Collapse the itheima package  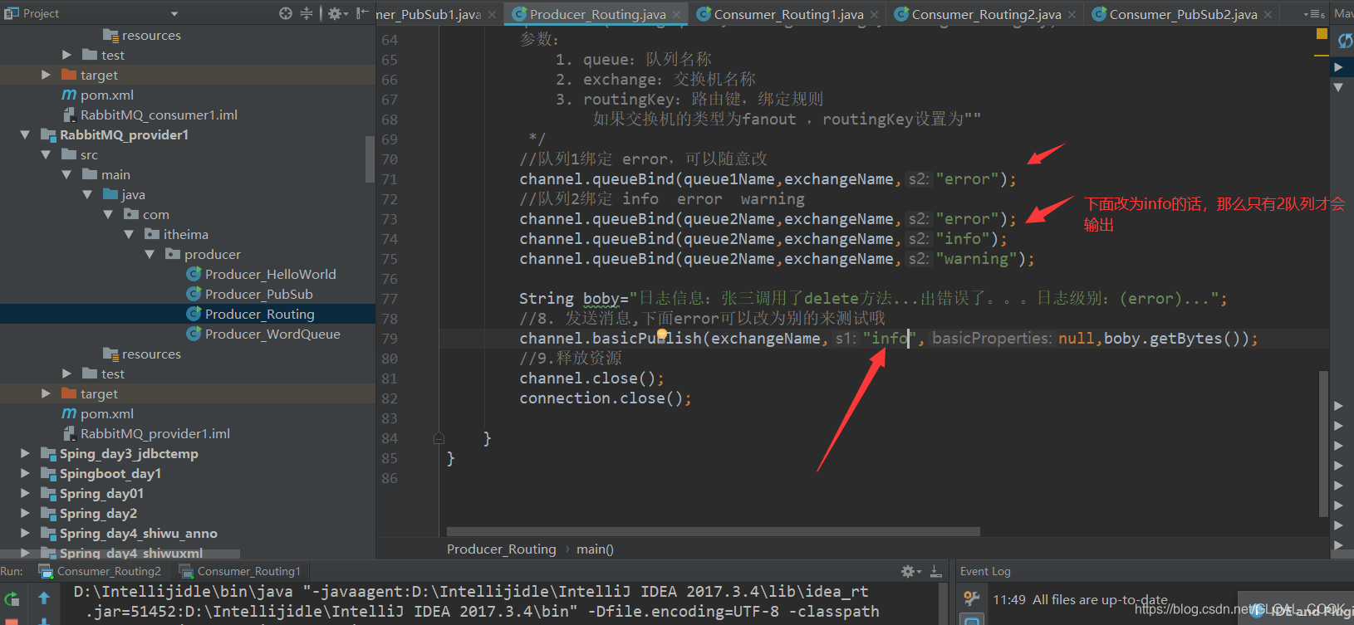pyautogui.click(x=129, y=234)
